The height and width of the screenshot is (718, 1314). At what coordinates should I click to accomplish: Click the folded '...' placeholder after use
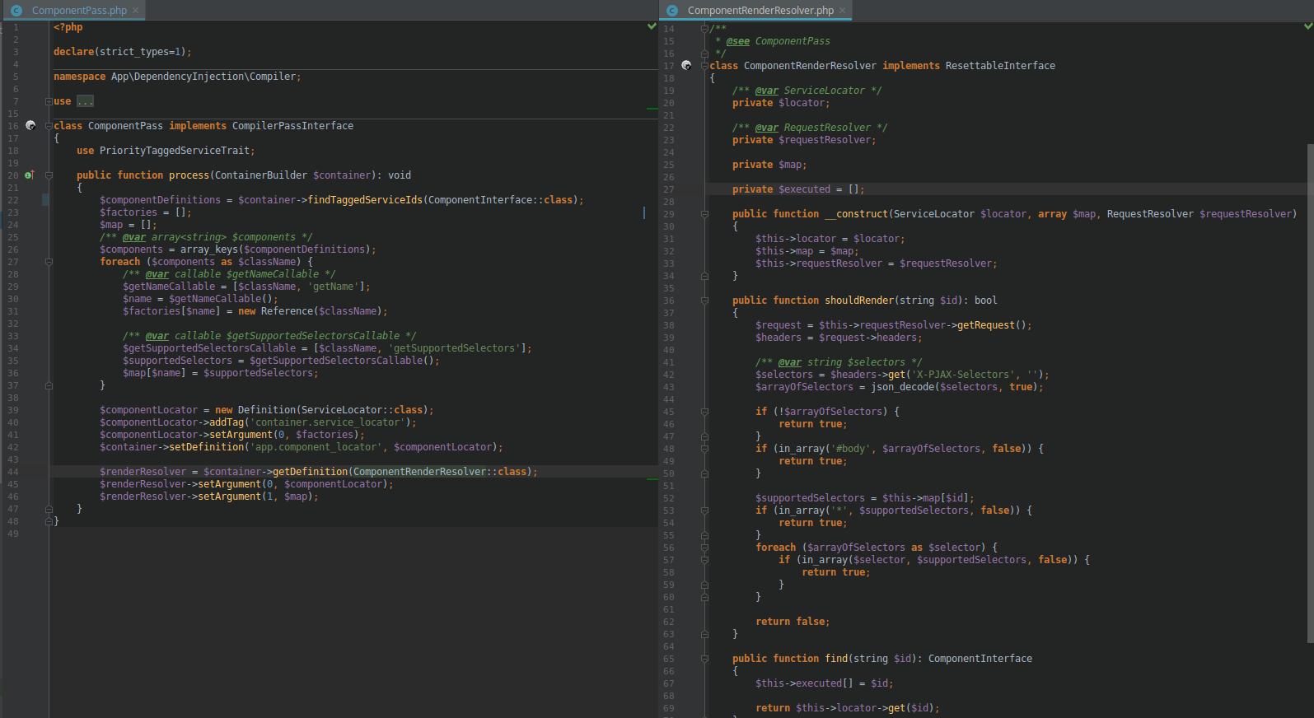85,101
